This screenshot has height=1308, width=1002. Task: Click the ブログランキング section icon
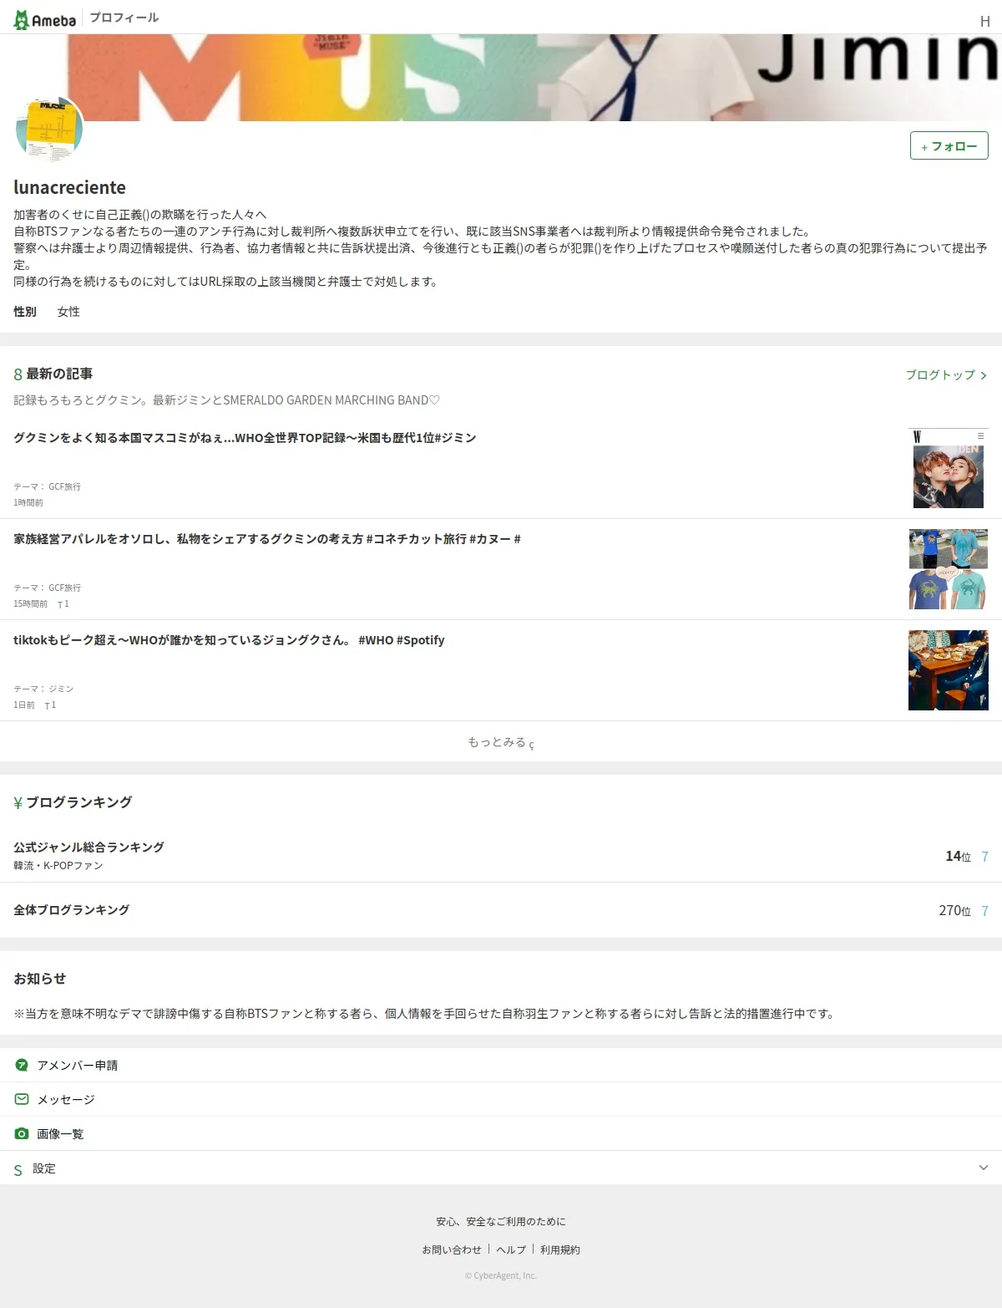click(18, 803)
